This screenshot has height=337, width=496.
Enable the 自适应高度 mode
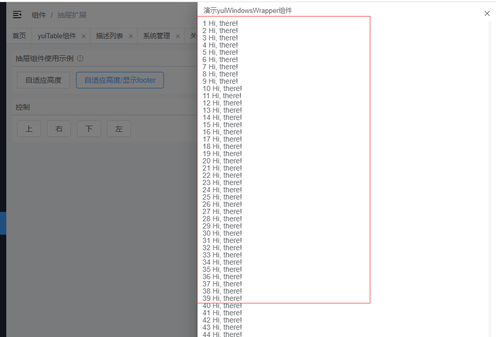click(43, 80)
